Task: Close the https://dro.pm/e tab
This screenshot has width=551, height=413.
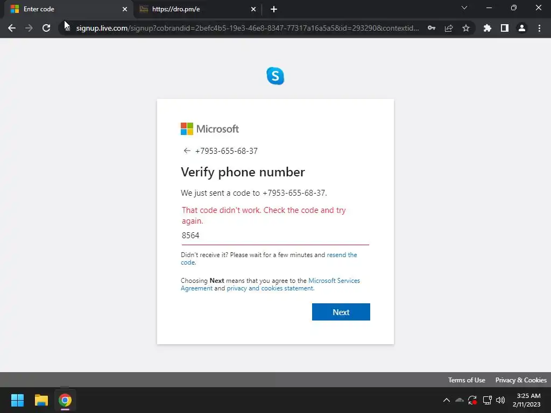Action: 253,9
